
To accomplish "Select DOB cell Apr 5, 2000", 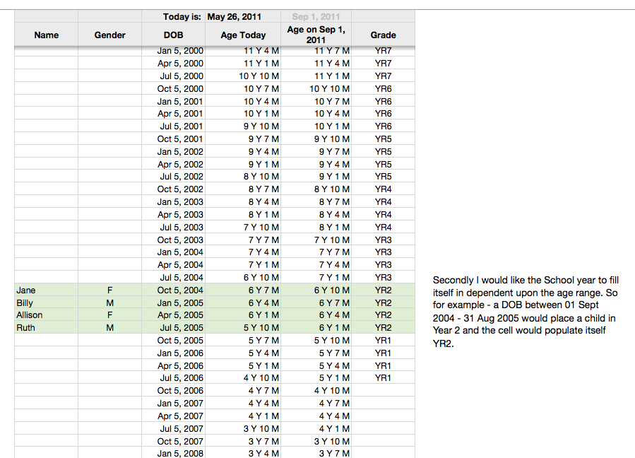I will pos(173,63).
